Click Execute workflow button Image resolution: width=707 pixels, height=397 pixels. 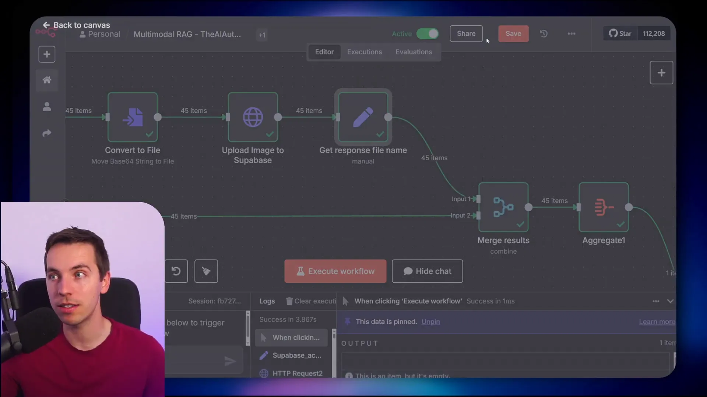click(335, 271)
